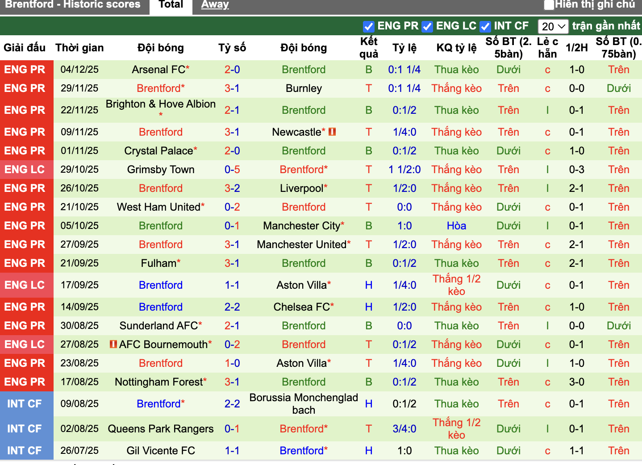Click the date 26/07/25

(x=79, y=451)
